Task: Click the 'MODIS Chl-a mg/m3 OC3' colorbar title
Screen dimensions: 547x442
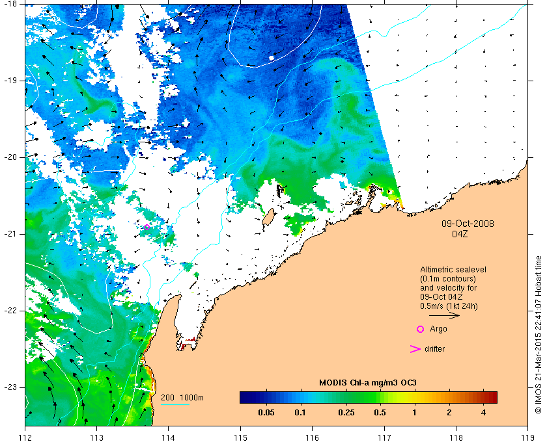Action: 368,383
